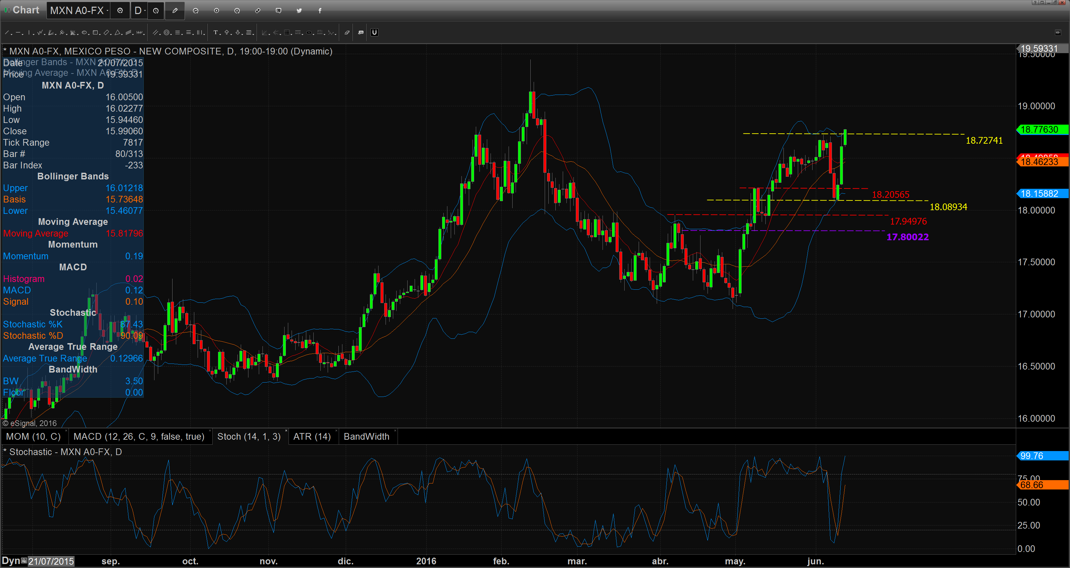Toggle the magnet snap U button
1070x568 pixels.
[374, 32]
